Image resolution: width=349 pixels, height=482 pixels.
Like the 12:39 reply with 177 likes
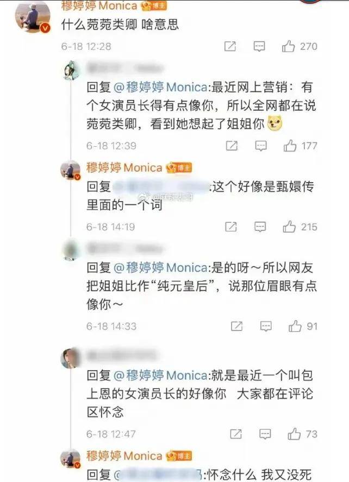[x=290, y=146]
